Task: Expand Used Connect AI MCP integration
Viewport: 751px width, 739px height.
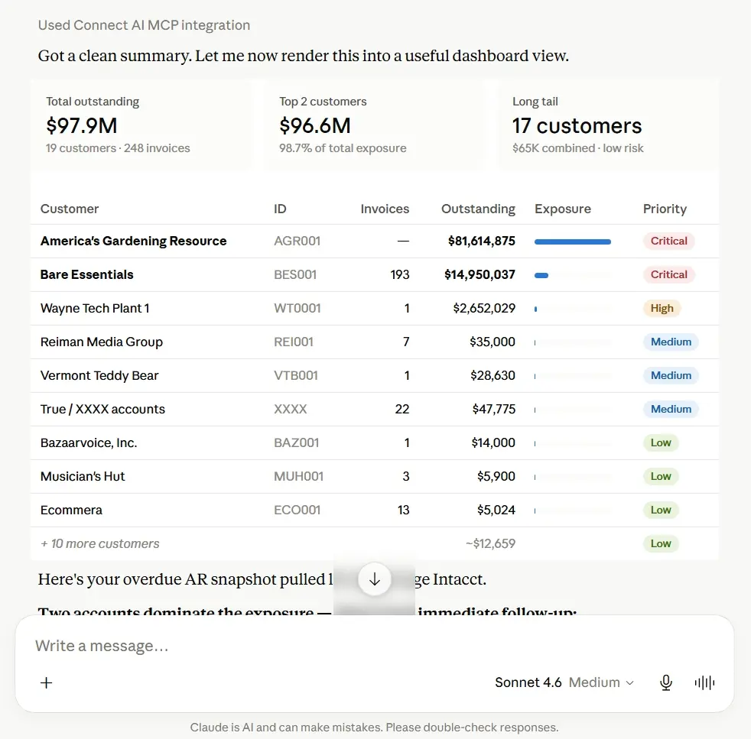Action: [145, 25]
